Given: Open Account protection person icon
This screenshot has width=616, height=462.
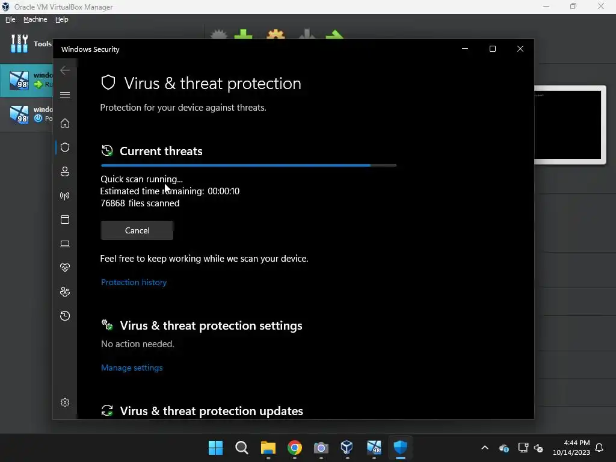Looking at the screenshot, I should [65, 171].
